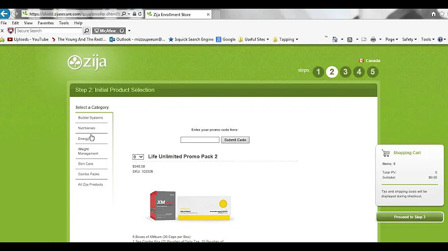
Task: Open the Ixquick Search Engine bookmark
Action: click(191, 39)
